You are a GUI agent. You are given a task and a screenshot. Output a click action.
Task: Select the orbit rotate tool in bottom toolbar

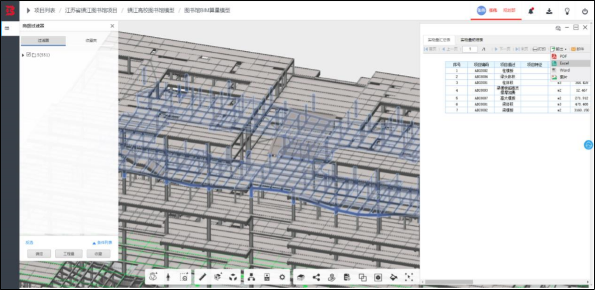click(154, 277)
